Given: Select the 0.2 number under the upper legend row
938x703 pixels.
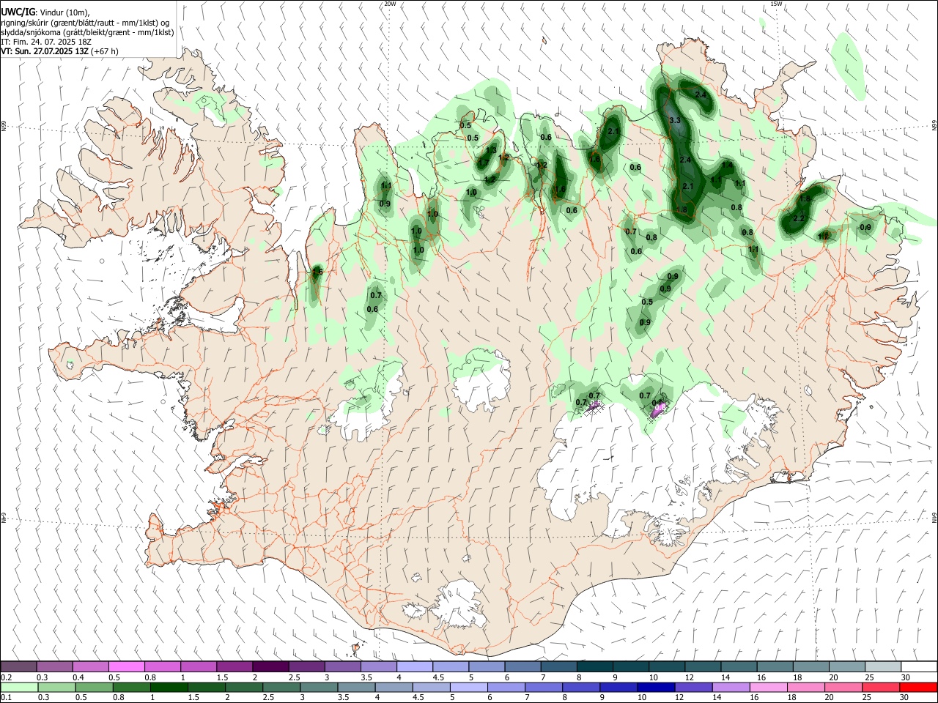Looking at the screenshot, I should point(7,677).
